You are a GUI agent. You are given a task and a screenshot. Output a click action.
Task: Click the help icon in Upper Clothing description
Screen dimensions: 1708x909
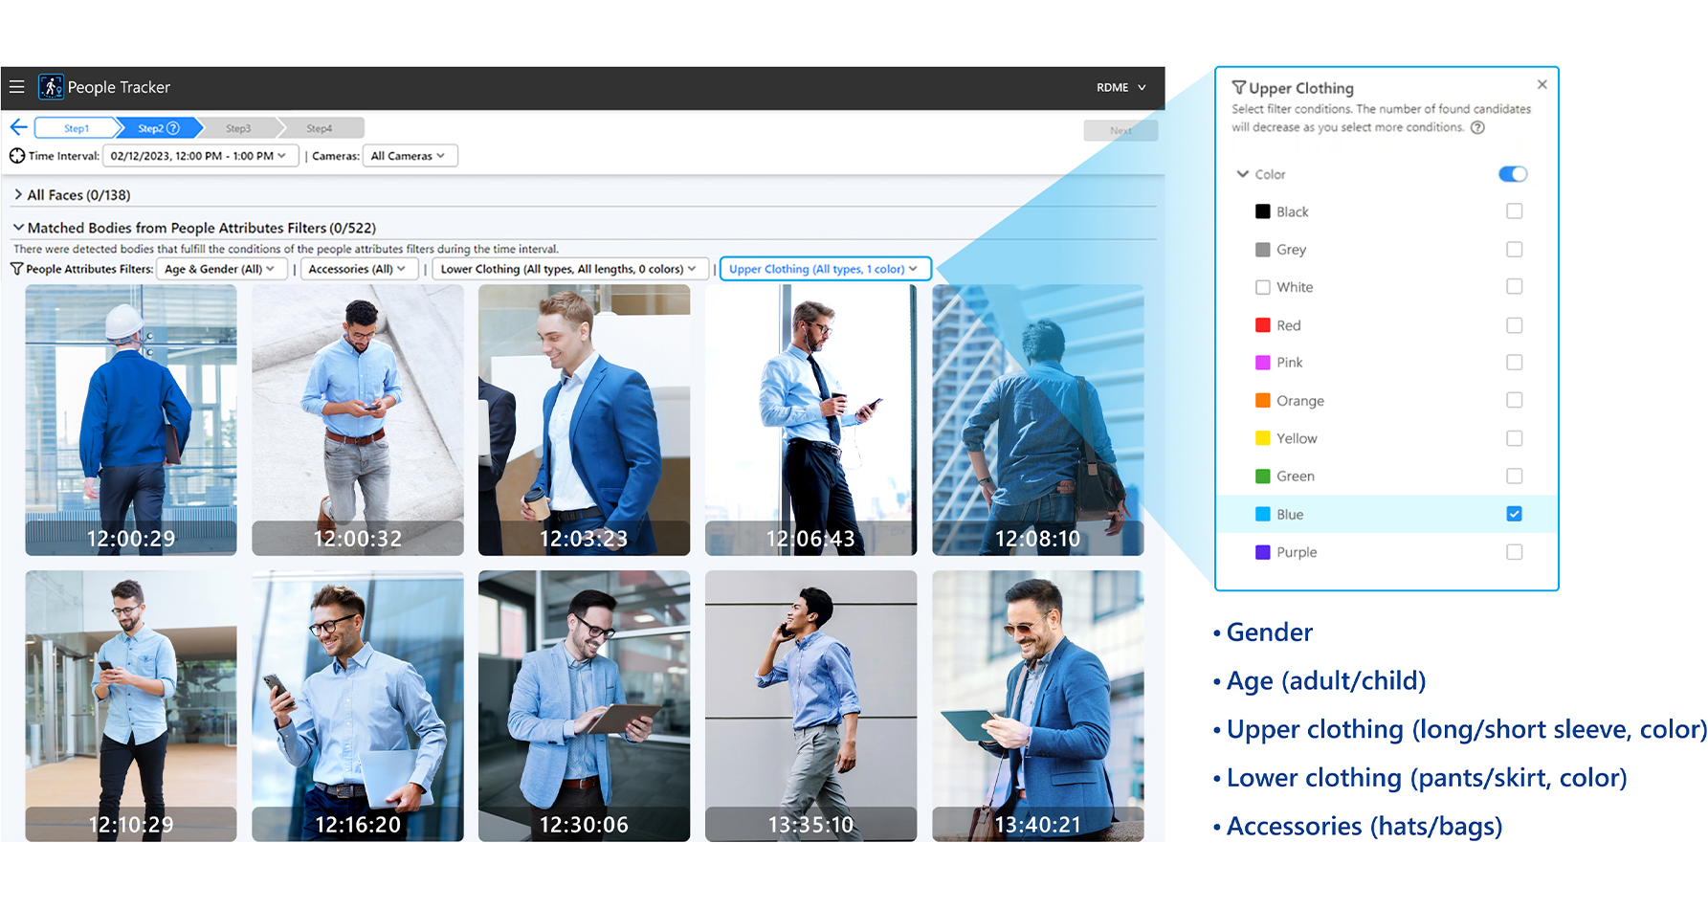1477,128
